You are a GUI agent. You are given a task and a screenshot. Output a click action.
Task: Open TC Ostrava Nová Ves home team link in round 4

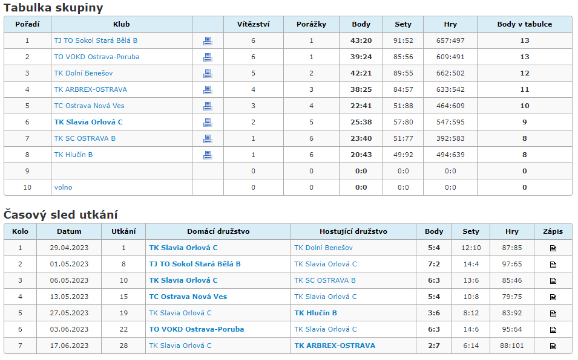188,297
